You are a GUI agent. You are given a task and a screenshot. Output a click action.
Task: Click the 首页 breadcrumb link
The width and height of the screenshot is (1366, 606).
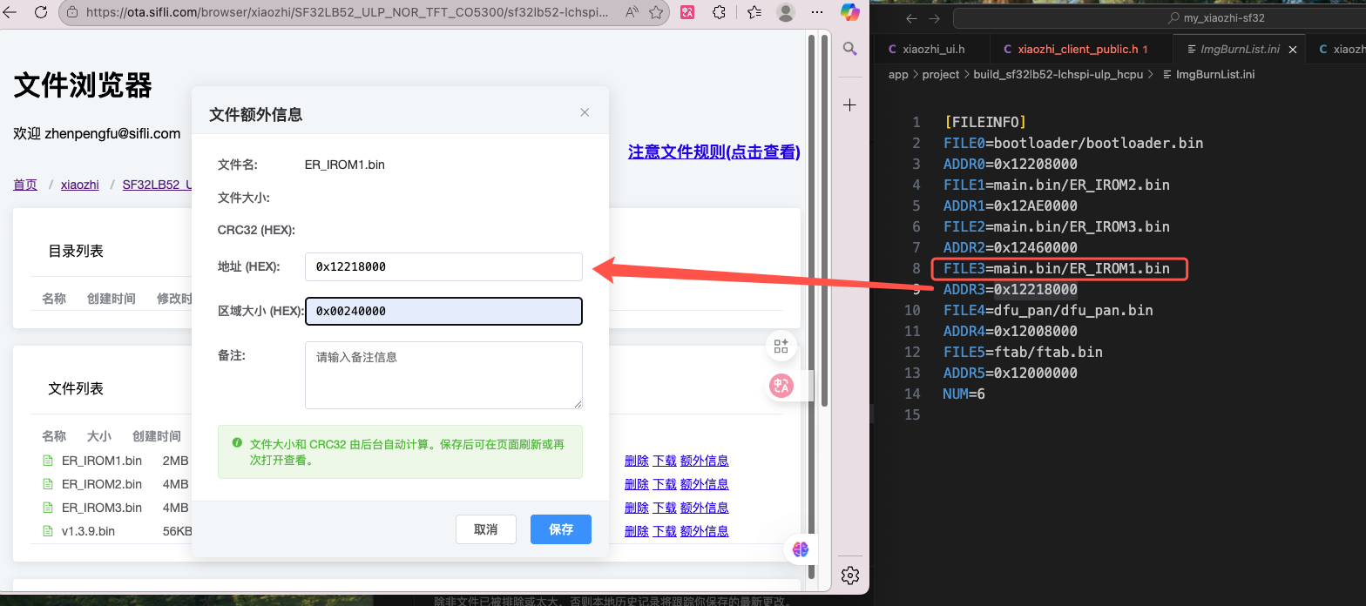coord(25,185)
